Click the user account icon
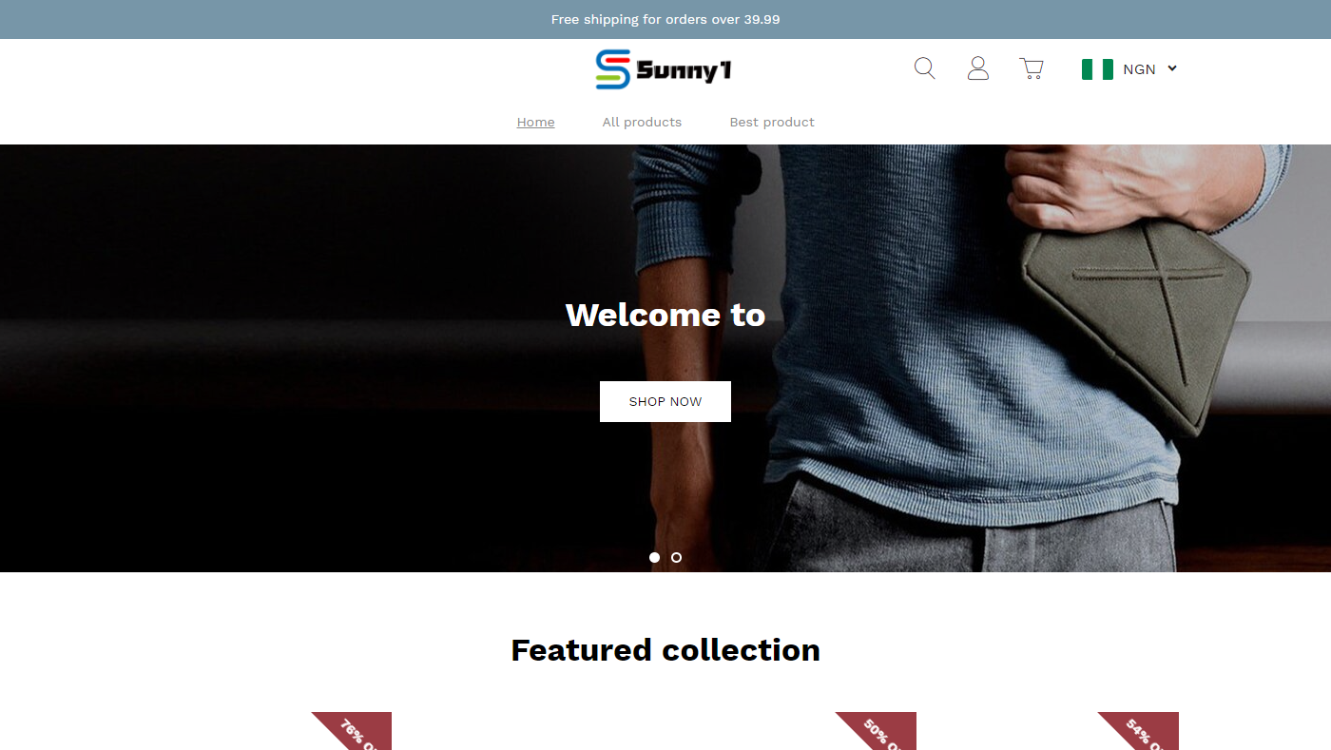 pos(978,68)
